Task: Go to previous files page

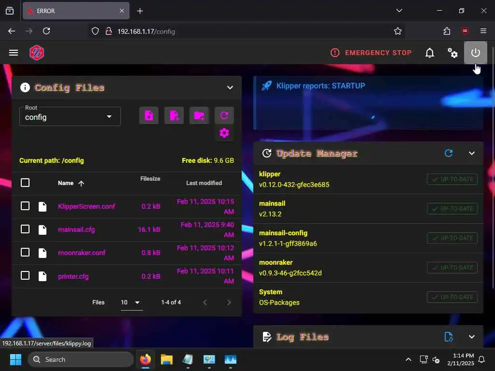Action: click(205, 302)
